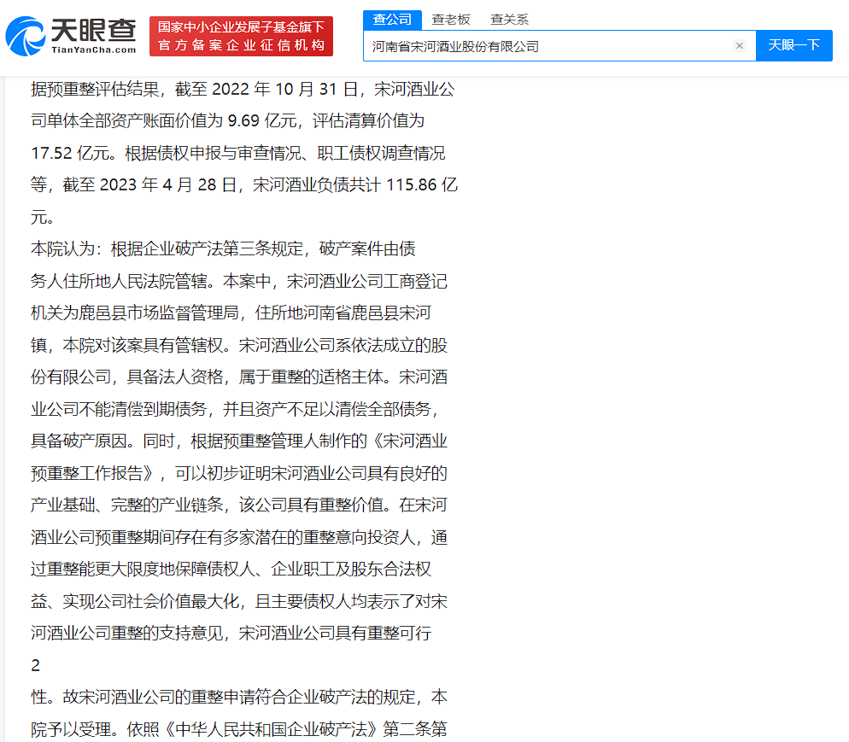Clear the search box with the X icon

739,46
